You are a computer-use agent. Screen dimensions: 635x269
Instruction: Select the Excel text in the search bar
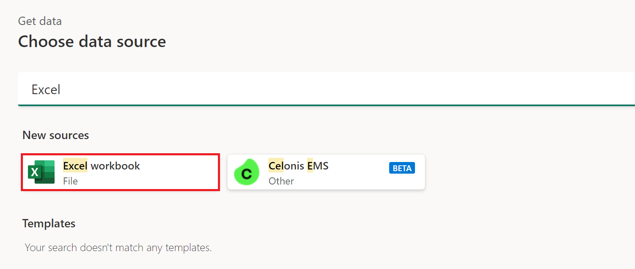[x=46, y=89]
